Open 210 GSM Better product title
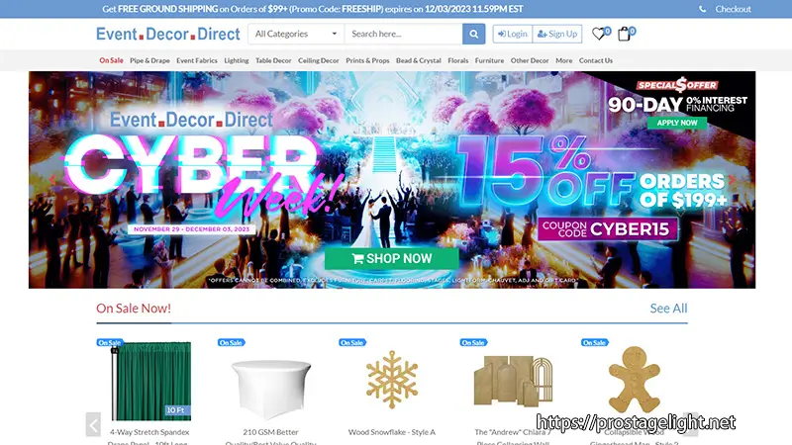The image size is (792, 445). (x=270, y=437)
